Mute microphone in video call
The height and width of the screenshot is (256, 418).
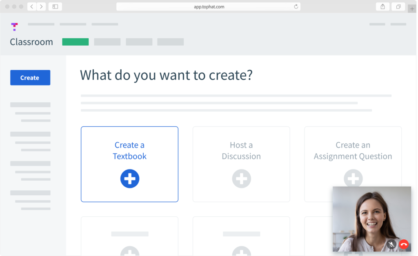pyautogui.click(x=391, y=244)
